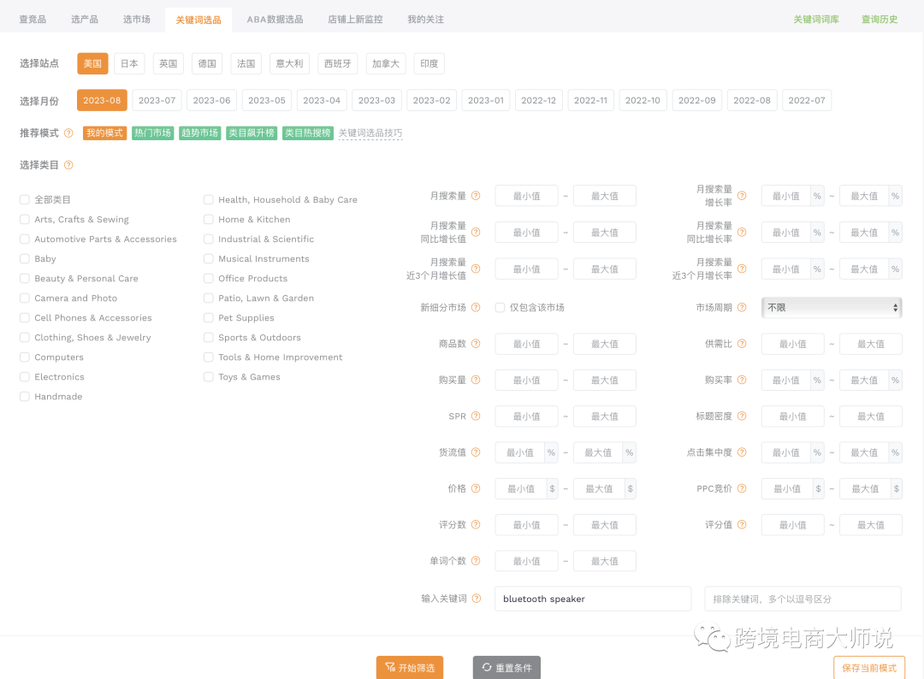Screen dimensions: 924x679
Task: Click help icon next to 供需比
Action: [x=742, y=344]
